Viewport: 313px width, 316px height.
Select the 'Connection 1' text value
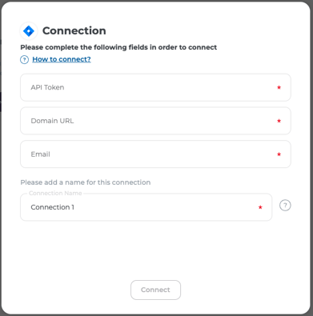(53, 207)
